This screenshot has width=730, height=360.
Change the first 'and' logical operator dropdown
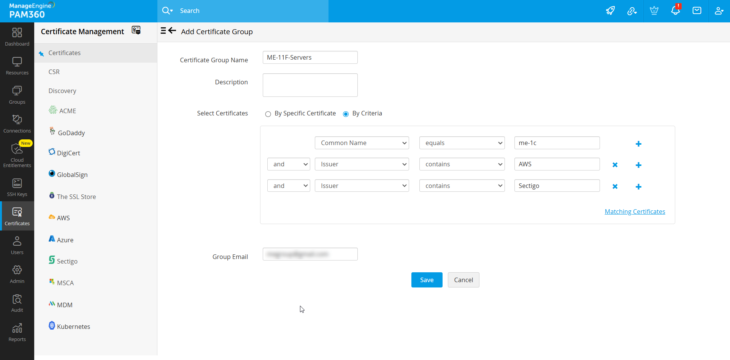[289, 164]
